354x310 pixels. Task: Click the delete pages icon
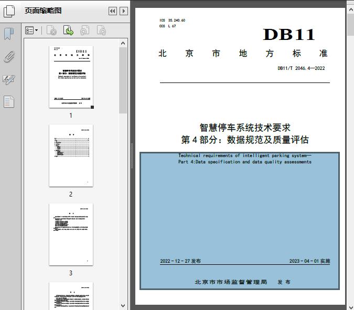51,30
